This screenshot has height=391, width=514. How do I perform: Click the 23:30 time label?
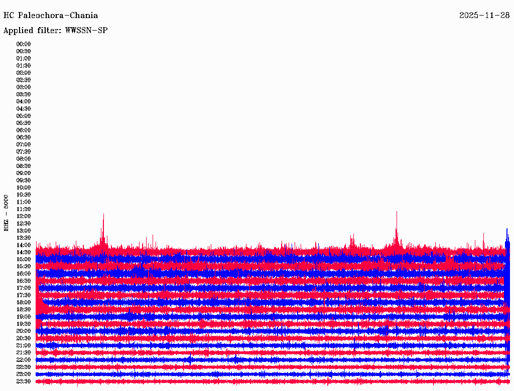23,381
